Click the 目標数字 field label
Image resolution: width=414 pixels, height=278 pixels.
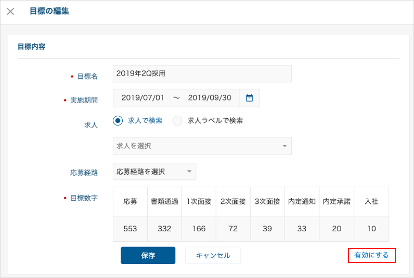click(84, 198)
